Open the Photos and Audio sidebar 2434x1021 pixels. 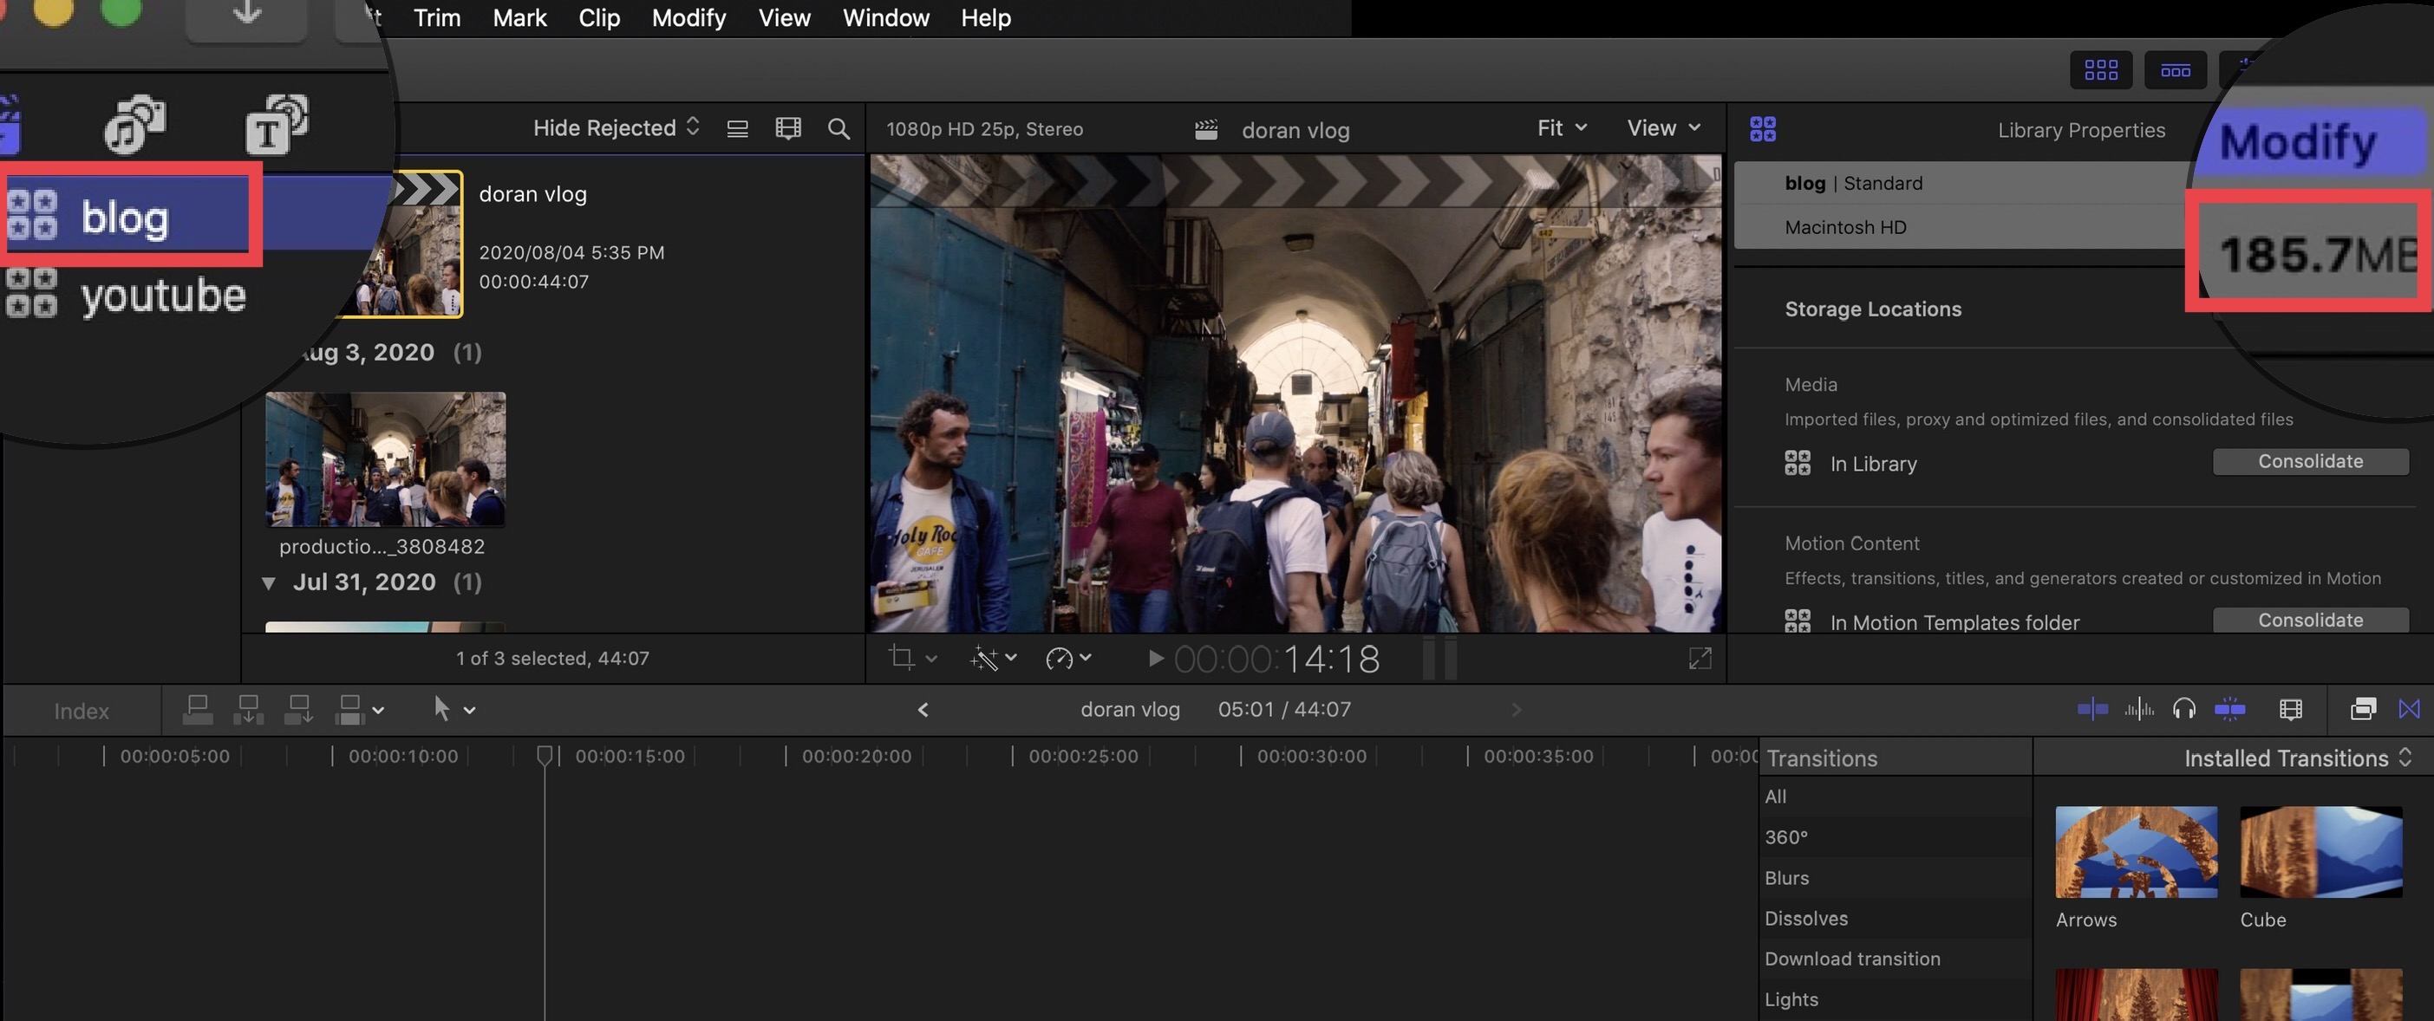pyautogui.click(x=134, y=124)
